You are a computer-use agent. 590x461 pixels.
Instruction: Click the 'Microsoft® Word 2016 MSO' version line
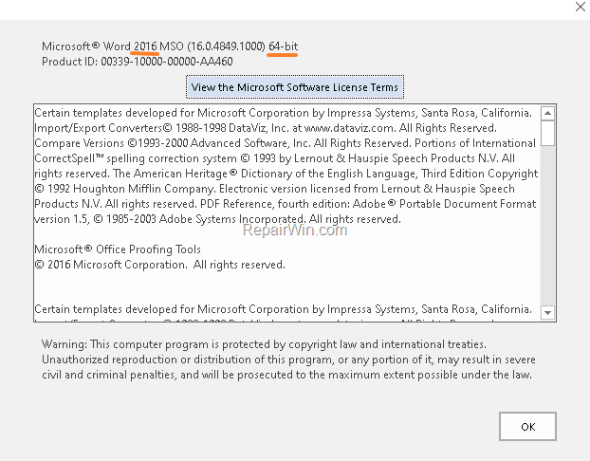[x=170, y=46]
